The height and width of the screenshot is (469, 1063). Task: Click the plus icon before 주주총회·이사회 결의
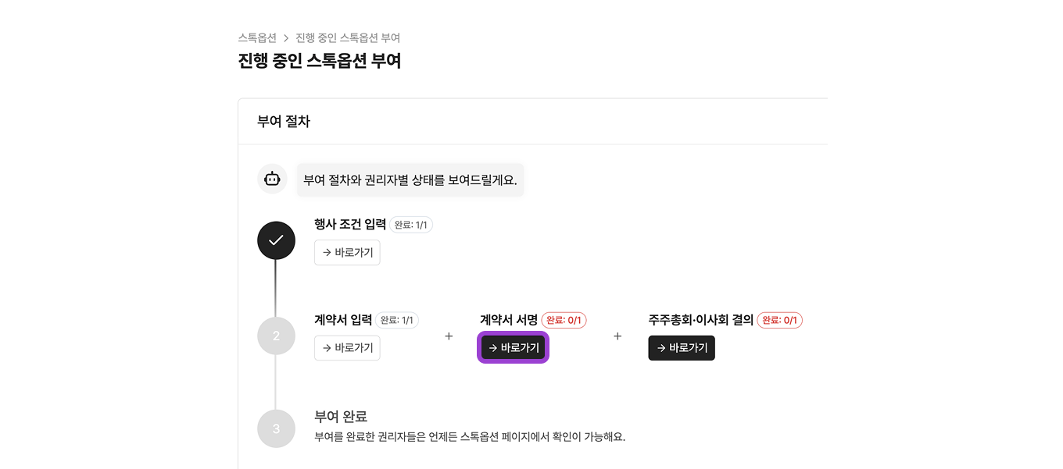pos(617,336)
